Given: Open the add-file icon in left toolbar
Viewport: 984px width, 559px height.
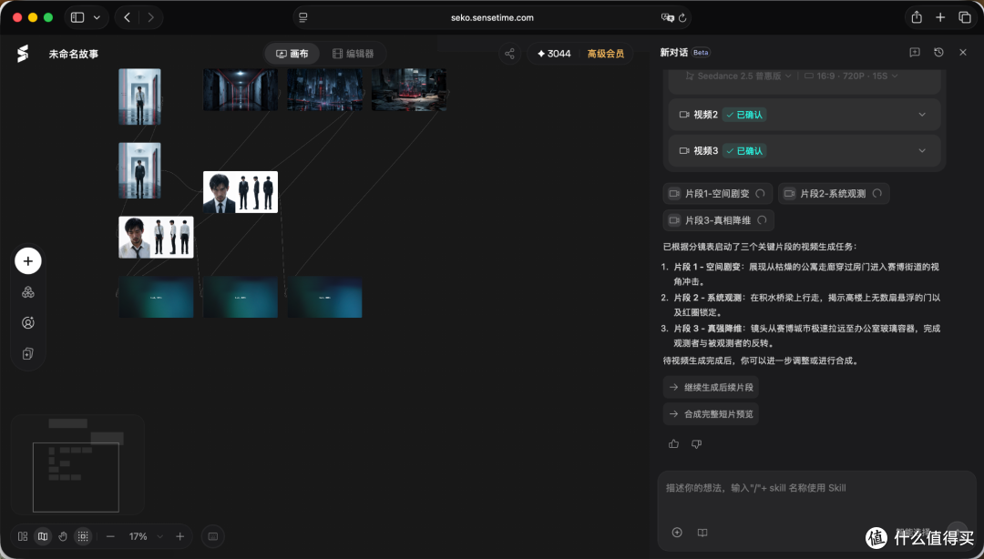Looking at the screenshot, I should (28, 354).
